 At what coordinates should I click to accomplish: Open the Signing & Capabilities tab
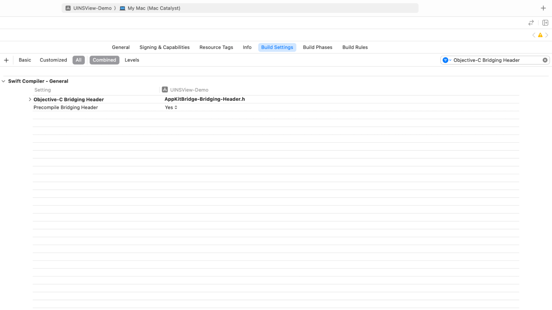pyautogui.click(x=164, y=47)
